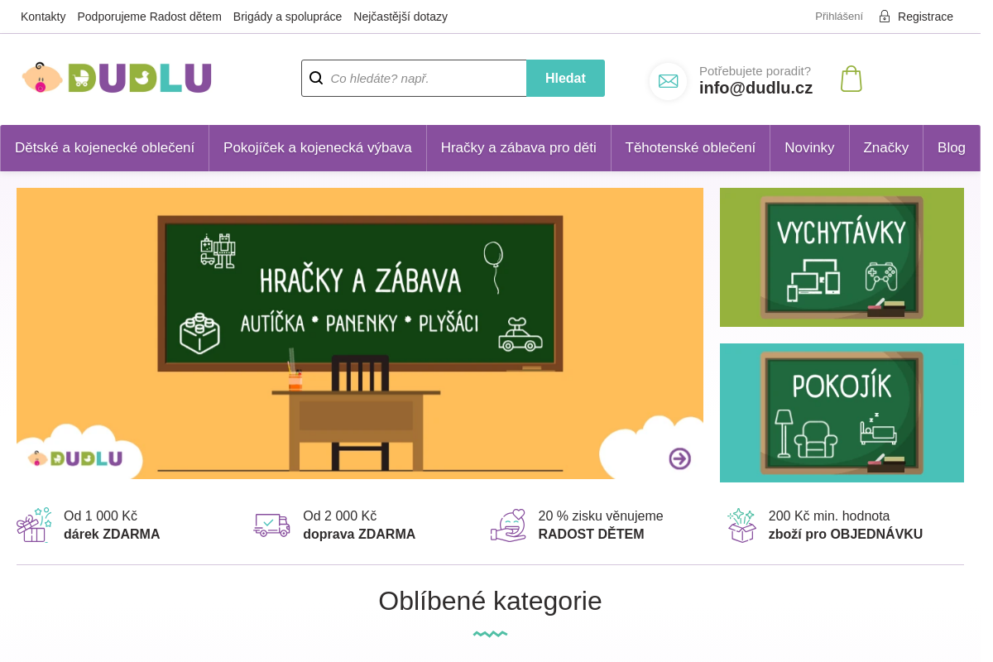Click the Přihlášení link
The width and height of the screenshot is (993, 662).
click(x=838, y=16)
